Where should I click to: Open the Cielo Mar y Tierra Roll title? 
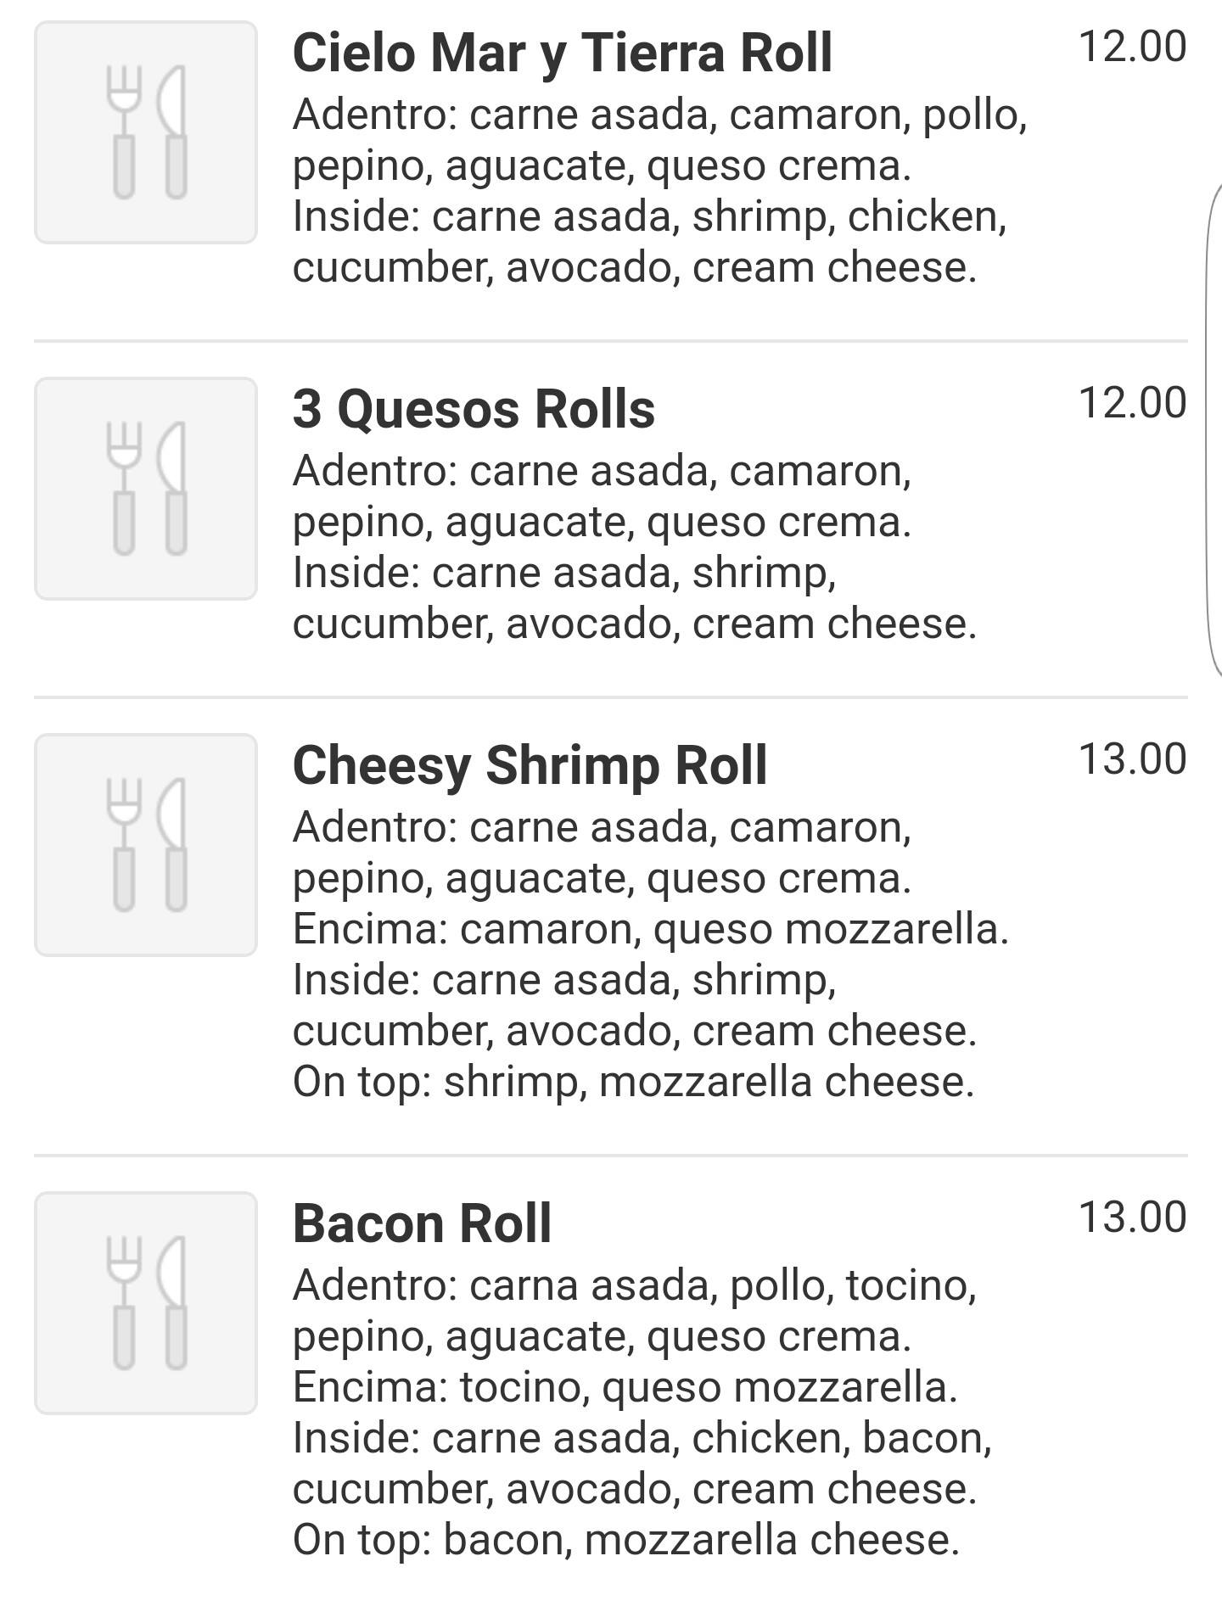(x=562, y=53)
